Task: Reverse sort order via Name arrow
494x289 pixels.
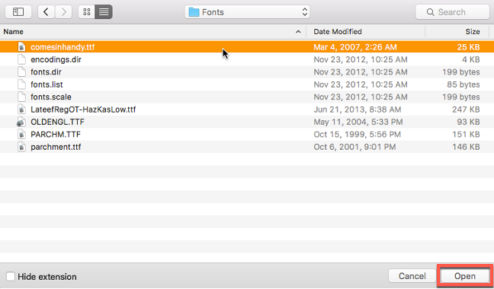Action: pos(298,32)
